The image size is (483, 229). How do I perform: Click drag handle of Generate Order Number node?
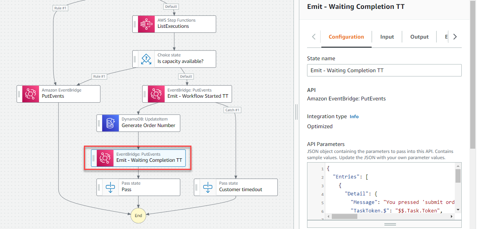tap(99, 123)
